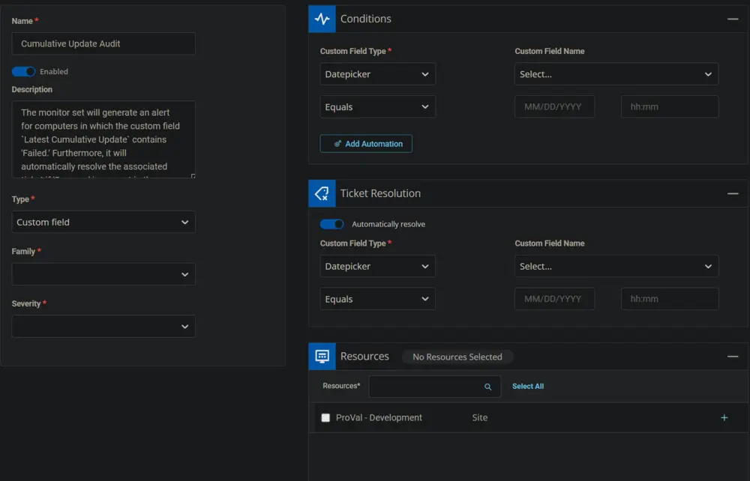Screen dimensions: 750x481
Task: Click the Conditions MM/DD/YYYY date field
Action: click(555, 107)
